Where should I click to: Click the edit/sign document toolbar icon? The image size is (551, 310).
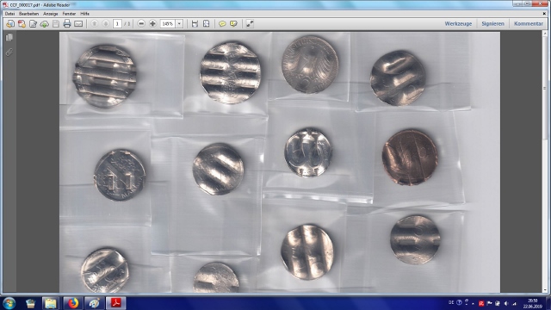click(x=33, y=24)
